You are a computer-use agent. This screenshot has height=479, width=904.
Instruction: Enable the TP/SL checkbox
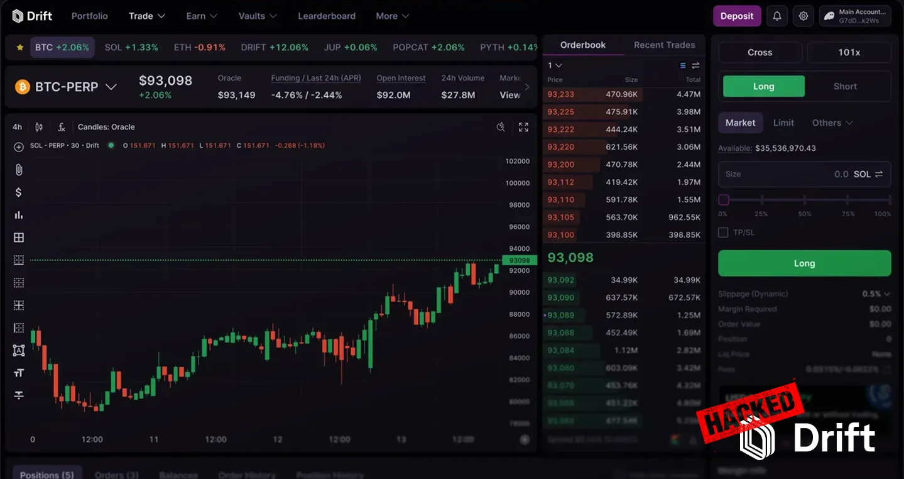(723, 233)
